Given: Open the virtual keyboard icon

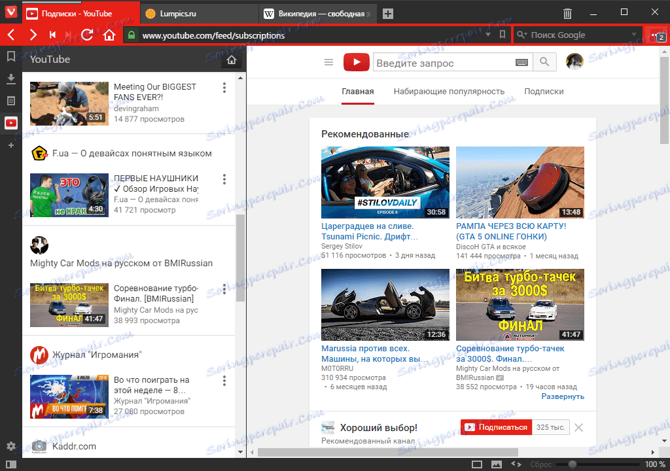Looking at the screenshot, I should pos(521,62).
